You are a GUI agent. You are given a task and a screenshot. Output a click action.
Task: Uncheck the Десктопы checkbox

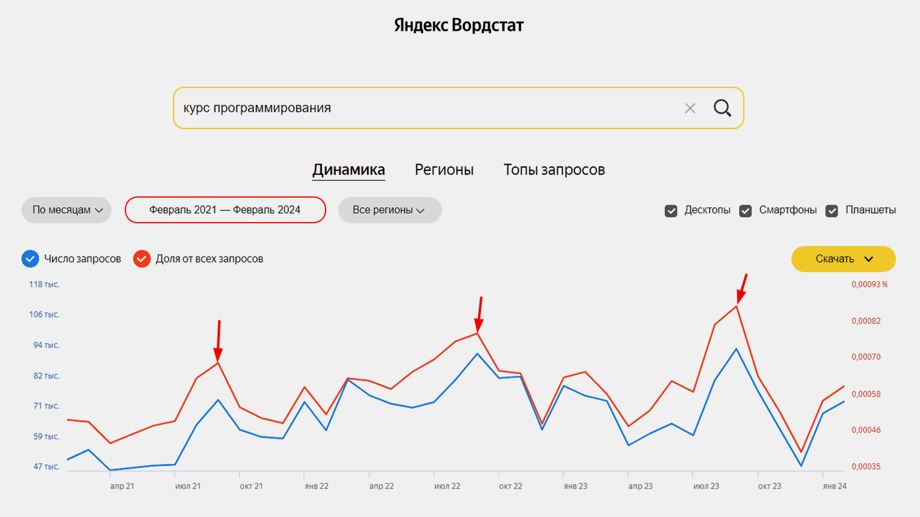[671, 211]
